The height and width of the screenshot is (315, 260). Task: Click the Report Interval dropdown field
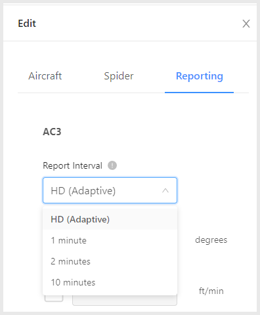click(110, 190)
